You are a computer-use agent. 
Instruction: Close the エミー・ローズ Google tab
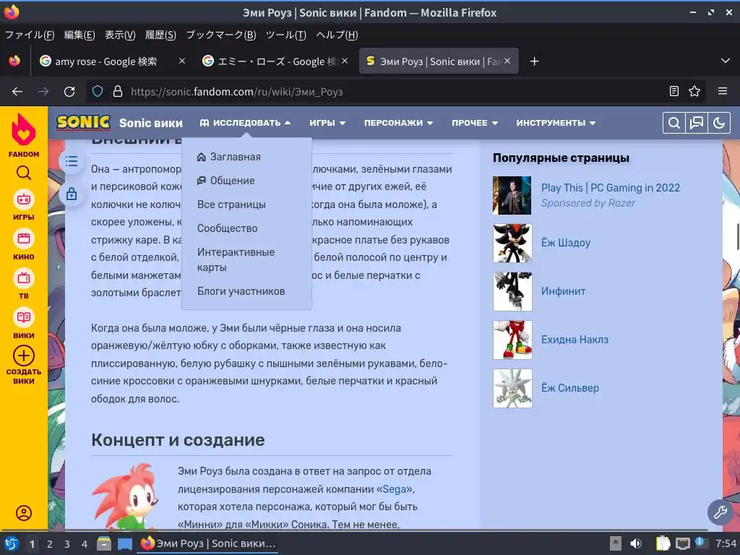[x=345, y=61]
